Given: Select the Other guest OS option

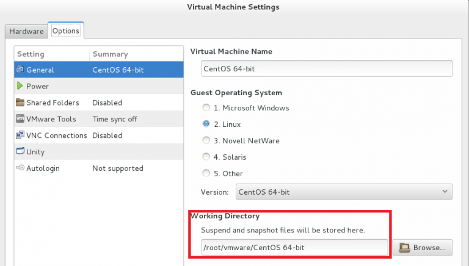Looking at the screenshot, I should click(x=206, y=173).
